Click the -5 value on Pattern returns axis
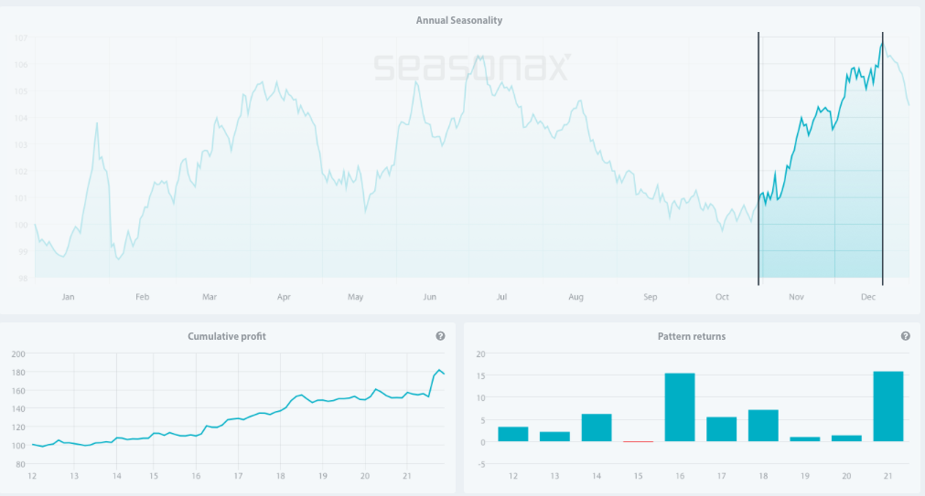 (x=481, y=464)
